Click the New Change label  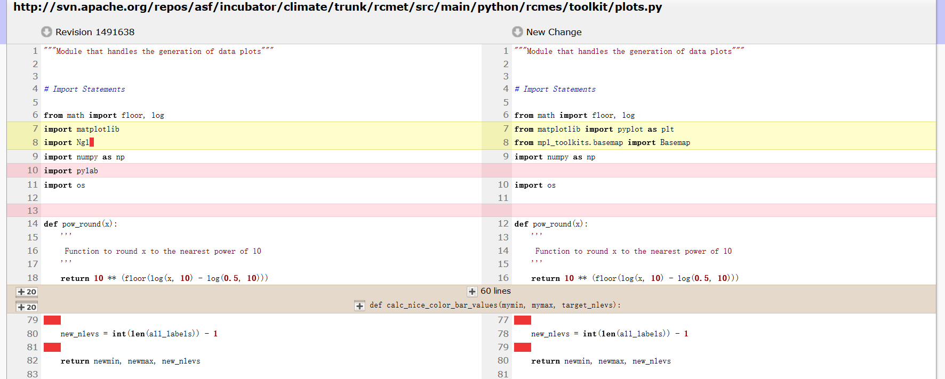[554, 32]
